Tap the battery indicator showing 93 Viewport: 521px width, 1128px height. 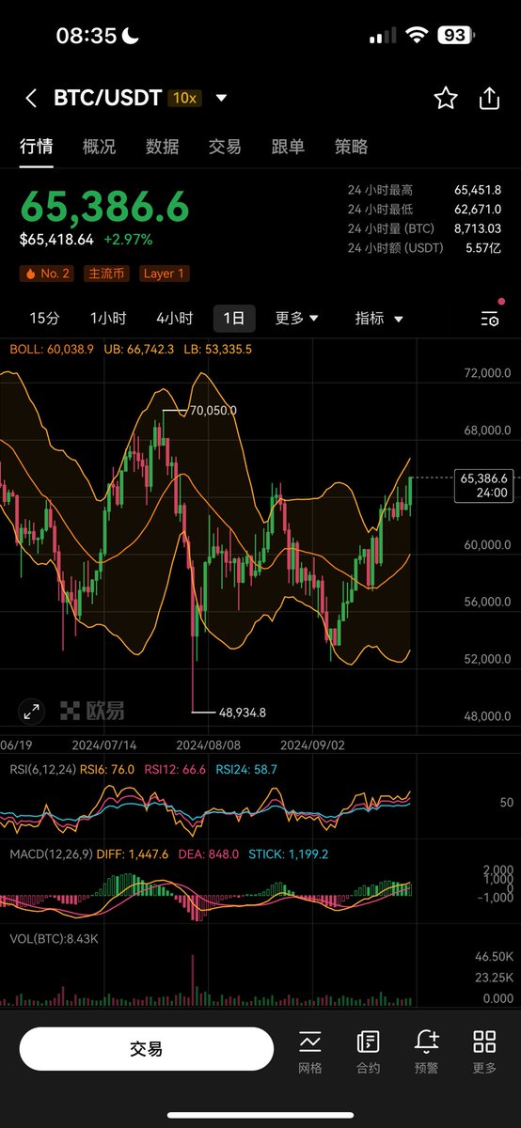point(454,36)
